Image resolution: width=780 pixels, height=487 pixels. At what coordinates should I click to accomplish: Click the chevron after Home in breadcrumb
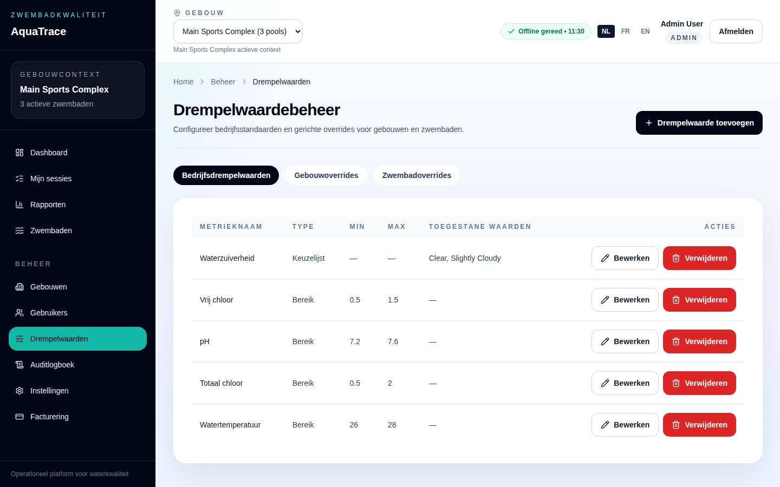click(x=202, y=82)
